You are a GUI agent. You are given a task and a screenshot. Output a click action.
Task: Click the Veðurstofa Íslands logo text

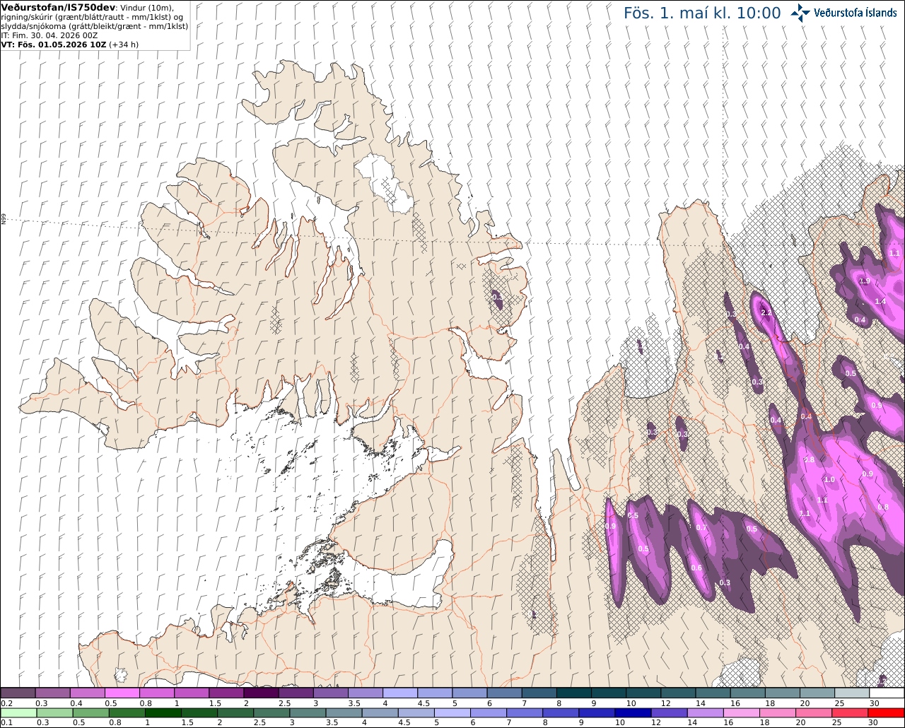click(x=856, y=13)
